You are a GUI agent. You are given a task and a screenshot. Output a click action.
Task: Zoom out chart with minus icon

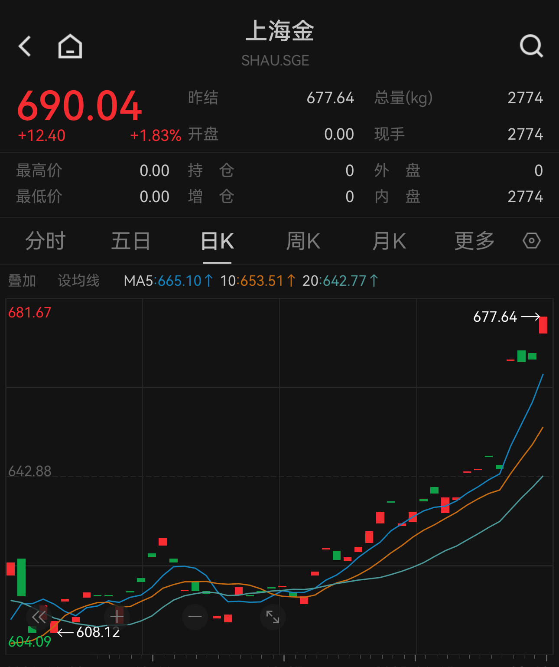coord(195,617)
